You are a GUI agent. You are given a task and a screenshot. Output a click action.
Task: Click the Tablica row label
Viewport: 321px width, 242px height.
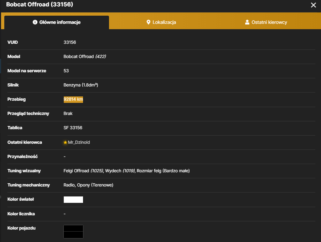[x=15, y=128]
